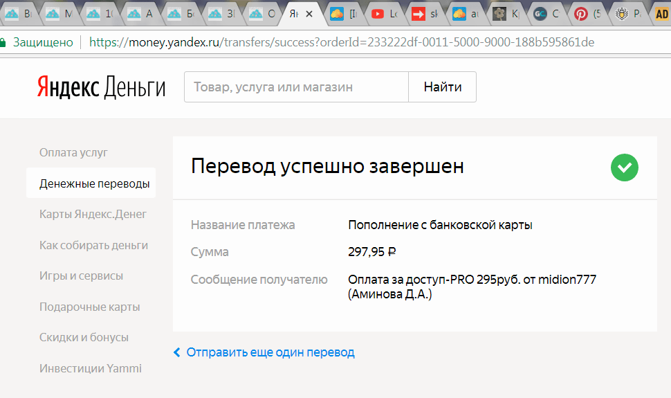The image size is (671, 398).
Task: Click the blue back chevron before Отправить
Action: pos(176,352)
